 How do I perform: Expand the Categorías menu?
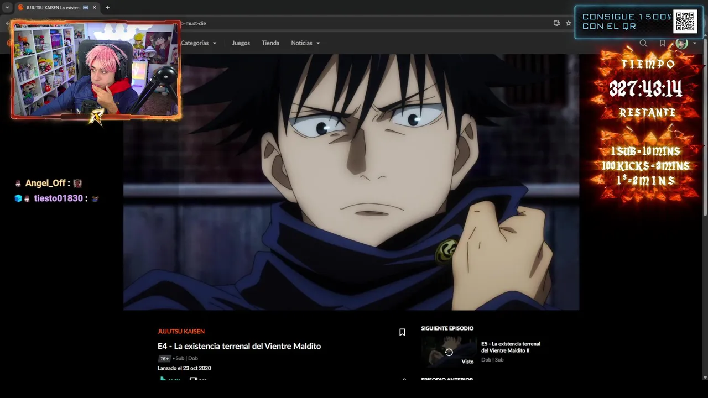tap(198, 43)
